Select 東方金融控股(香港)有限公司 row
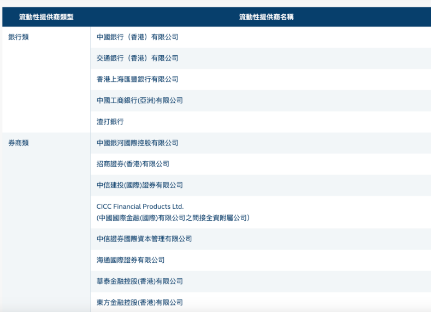Viewport: 431px width, 312px height. [261, 302]
